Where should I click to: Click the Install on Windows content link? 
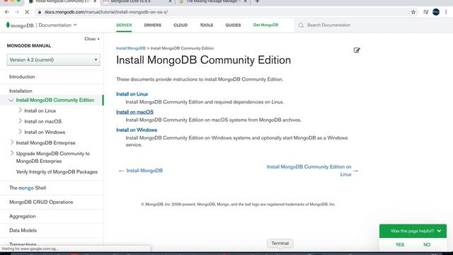click(x=137, y=130)
